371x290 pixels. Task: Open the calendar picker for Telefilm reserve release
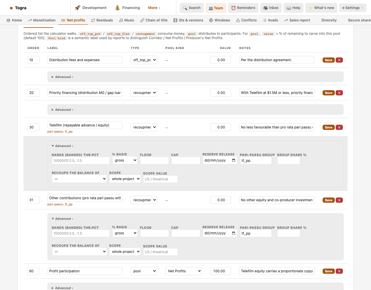point(234,160)
